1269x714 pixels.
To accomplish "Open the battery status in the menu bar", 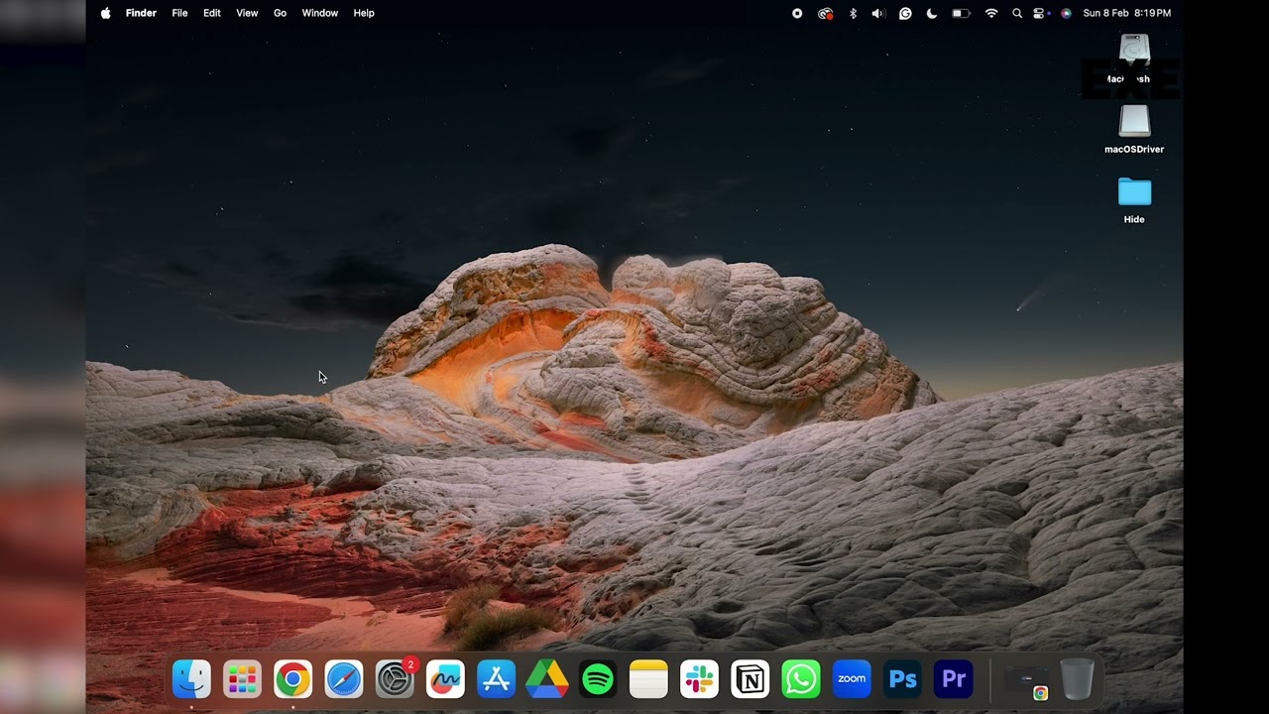I will [x=961, y=13].
